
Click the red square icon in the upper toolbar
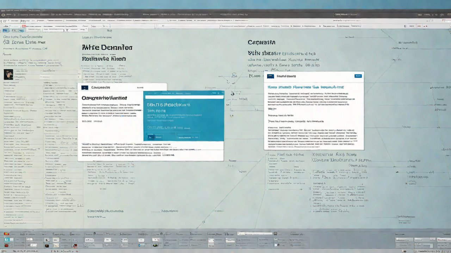[x=24, y=26]
